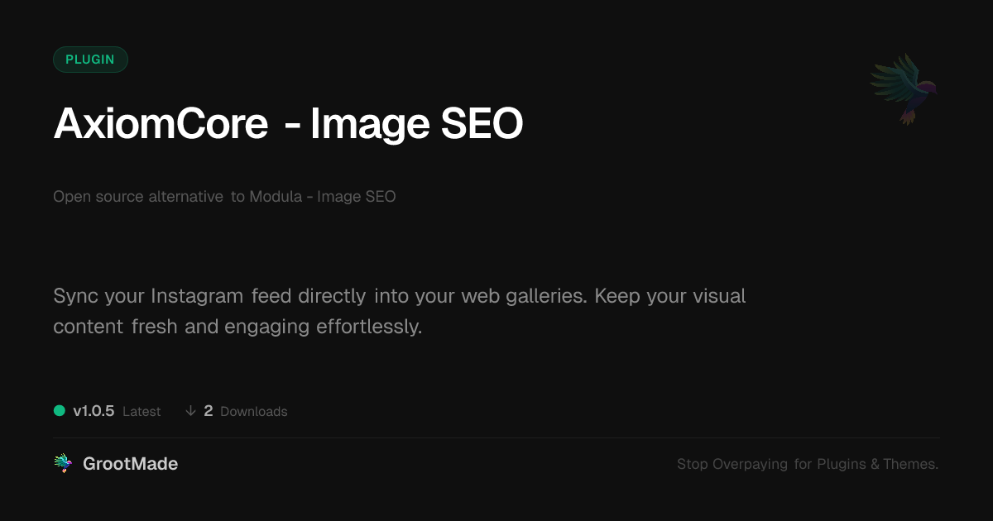Image resolution: width=993 pixels, height=521 pixels.
Task: Click the word Instagram in the description
Action: [x=197, y=295]
